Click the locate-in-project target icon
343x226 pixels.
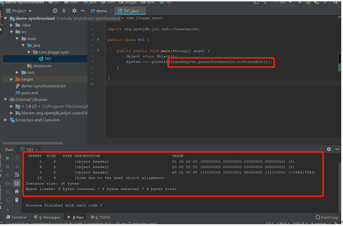click(x=55, y=11)
